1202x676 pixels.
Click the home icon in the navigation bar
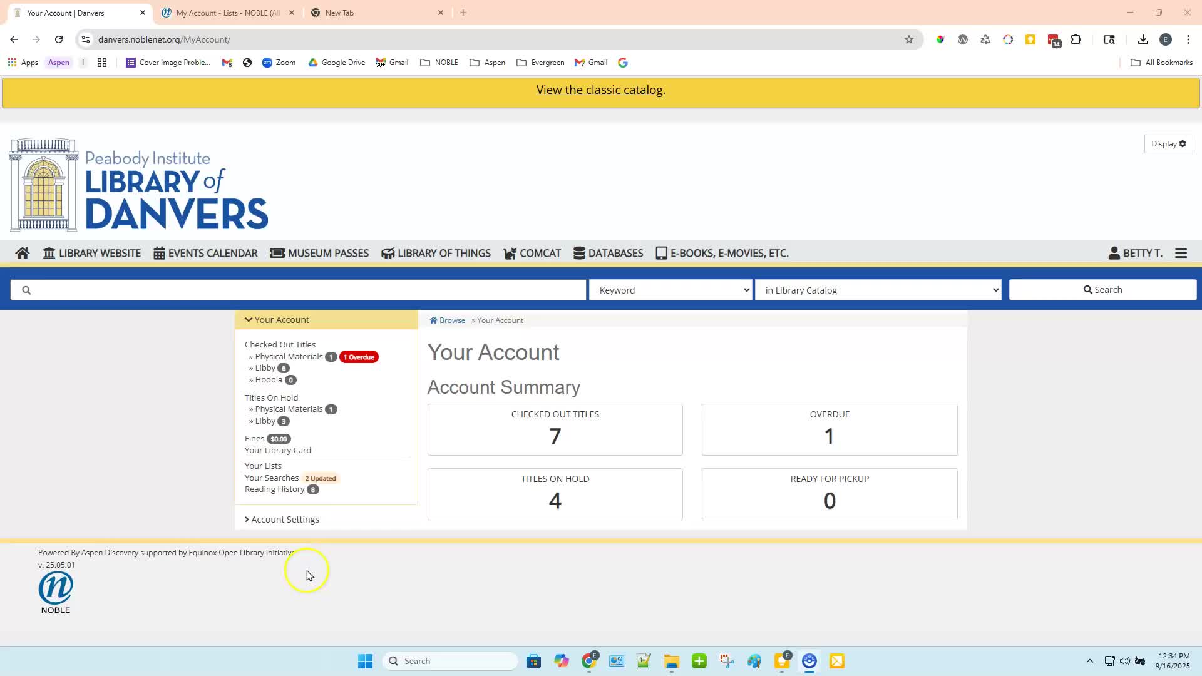point(23,253)
